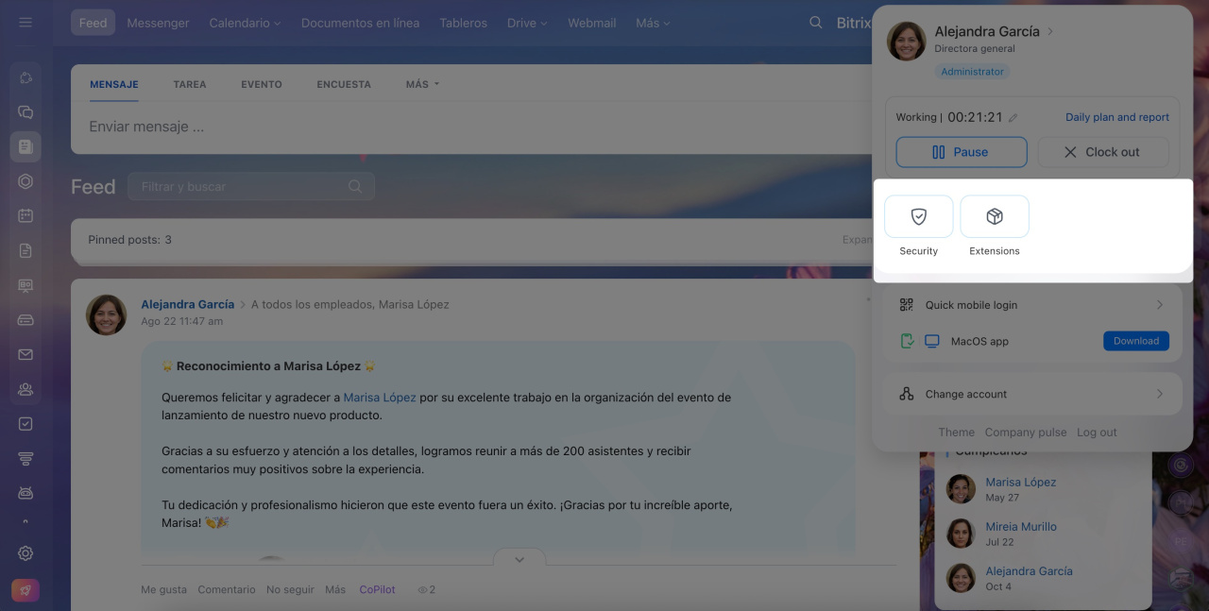1209x611 pixels.
Task: Download the MacOS app
Action: click(1135, 341)
